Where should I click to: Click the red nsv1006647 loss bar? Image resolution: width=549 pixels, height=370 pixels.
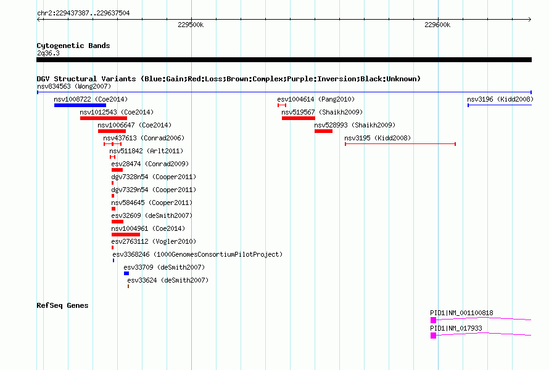click(112, 131)
